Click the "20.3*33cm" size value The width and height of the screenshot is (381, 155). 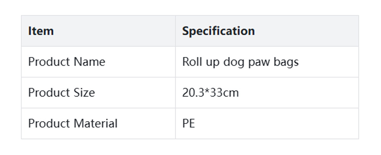[x=210, y=92]
